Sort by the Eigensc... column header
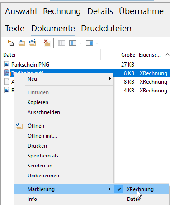170x205 pixels. pos(153,55)
